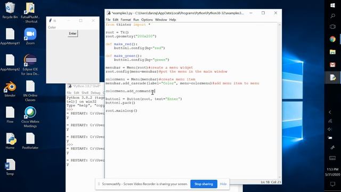The height and width of the screenshot is (192, 341).
Task: Open the Options menu in the editor
Action: 147,20
